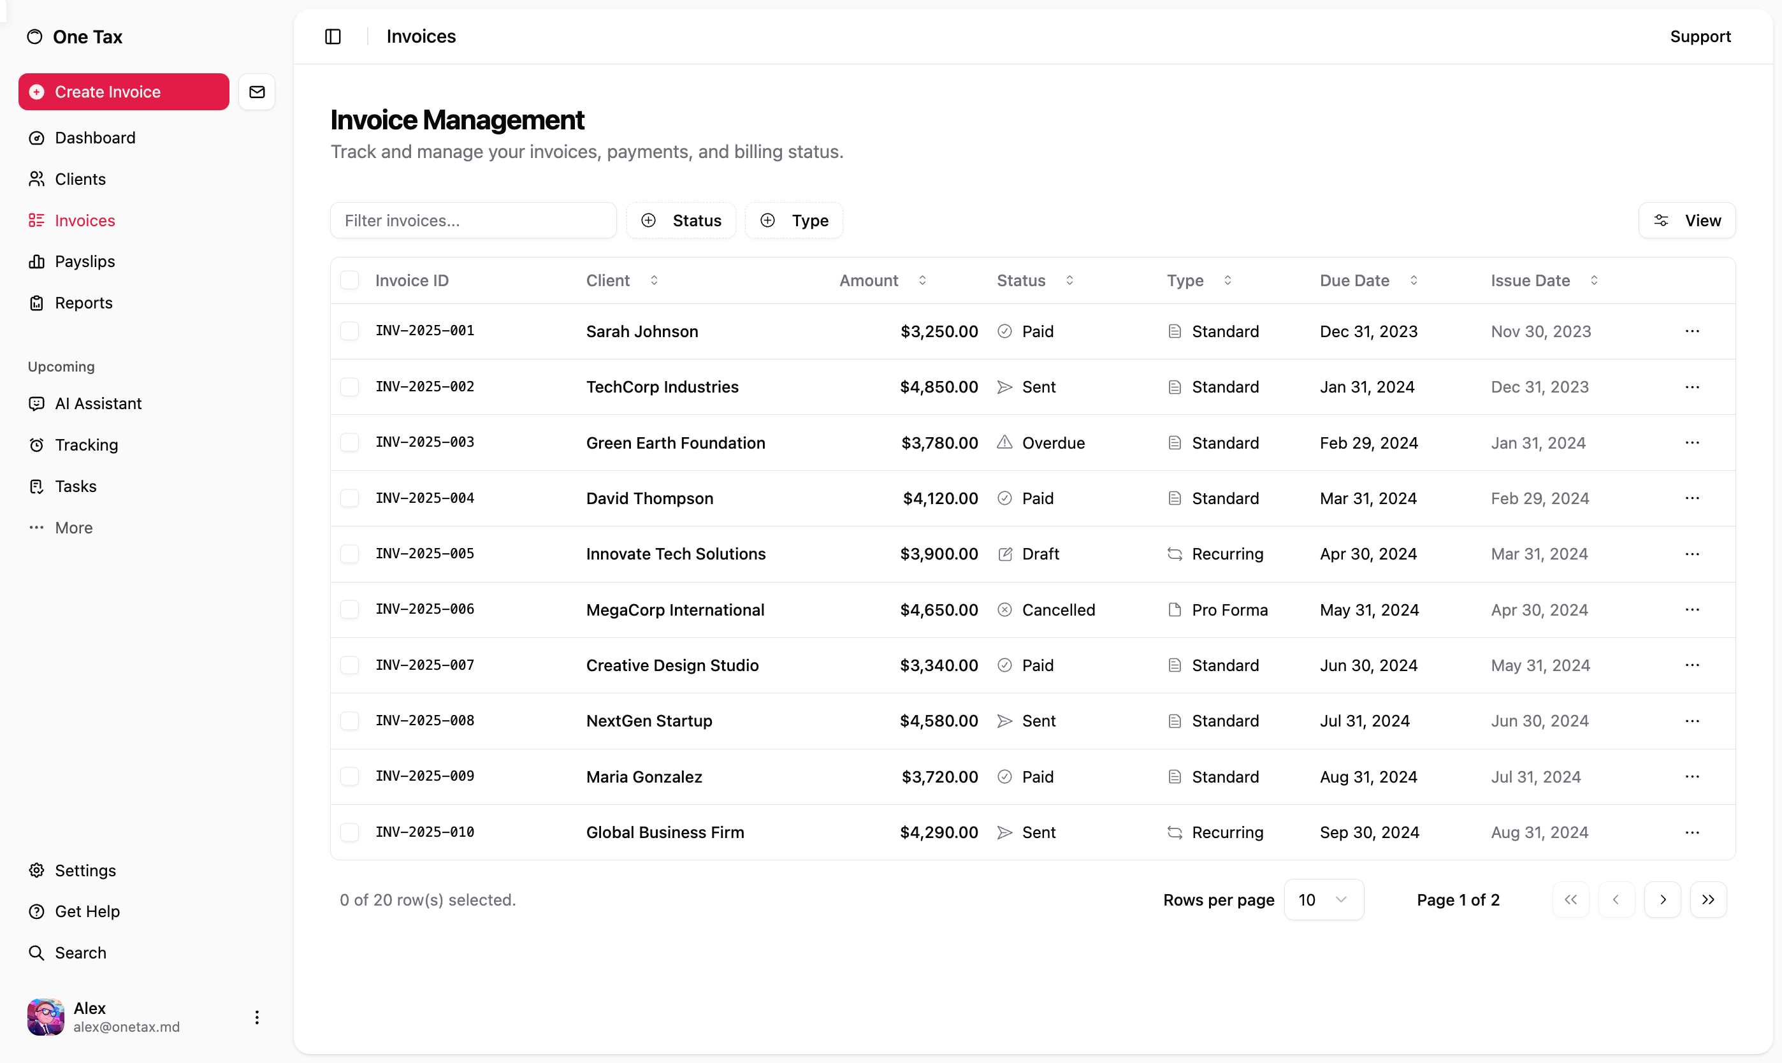Focus the Filter invoices search field

pos(473,221)
